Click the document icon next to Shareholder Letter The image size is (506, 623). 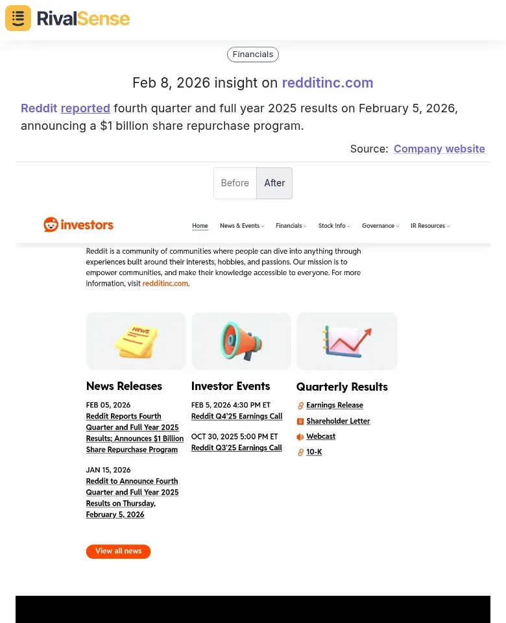pos(300,421)
